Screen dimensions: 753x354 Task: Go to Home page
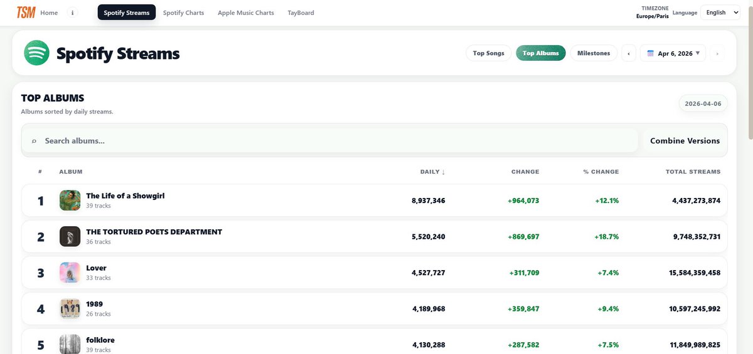pyautogui.click(x=49, y=13)
